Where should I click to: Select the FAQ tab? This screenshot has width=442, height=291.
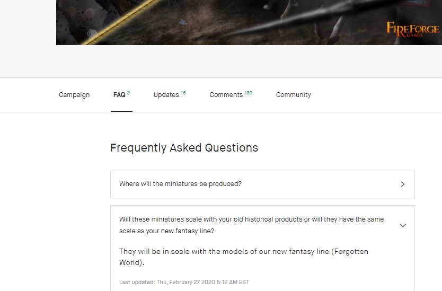[x=119, y=95]
